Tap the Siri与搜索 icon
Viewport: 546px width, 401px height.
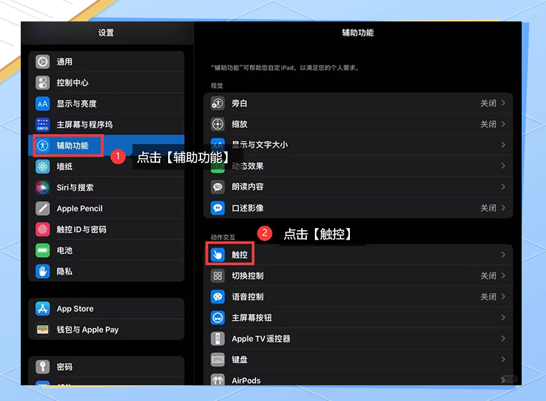click(x=42, y=187)
